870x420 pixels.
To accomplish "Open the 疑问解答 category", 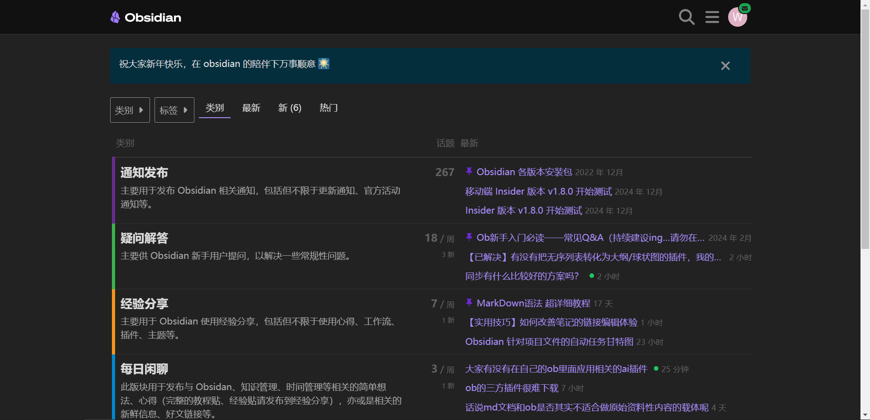I will tap(144, 238).
